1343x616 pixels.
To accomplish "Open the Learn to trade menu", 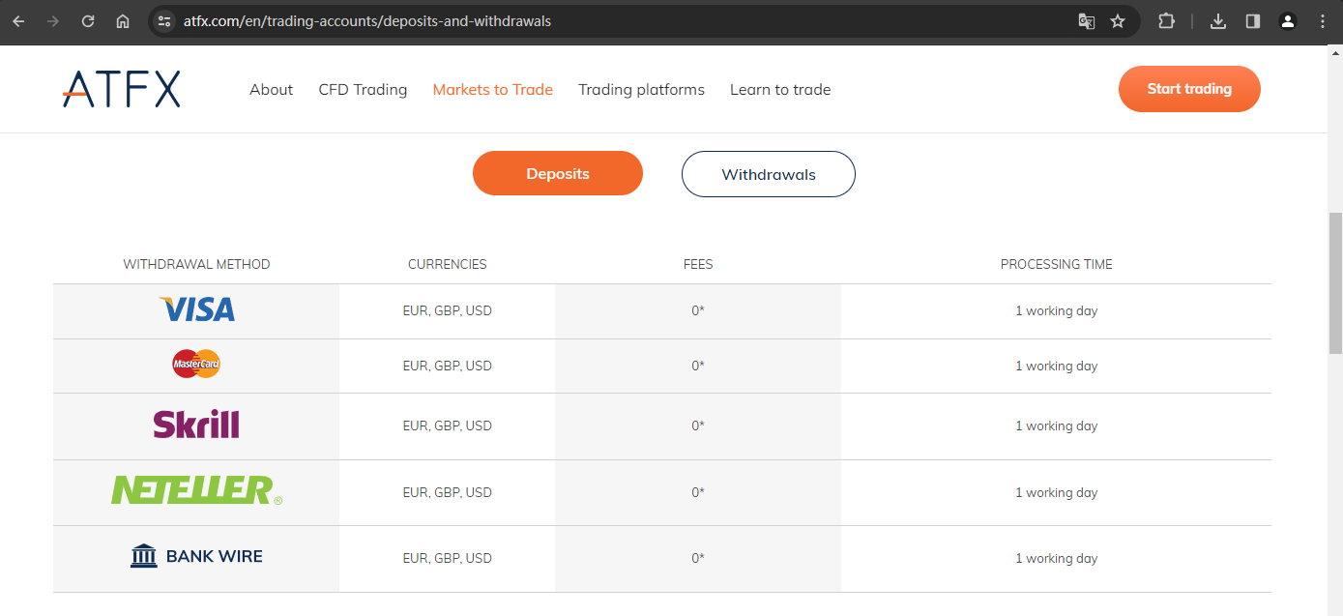I will tap(780, 89).
